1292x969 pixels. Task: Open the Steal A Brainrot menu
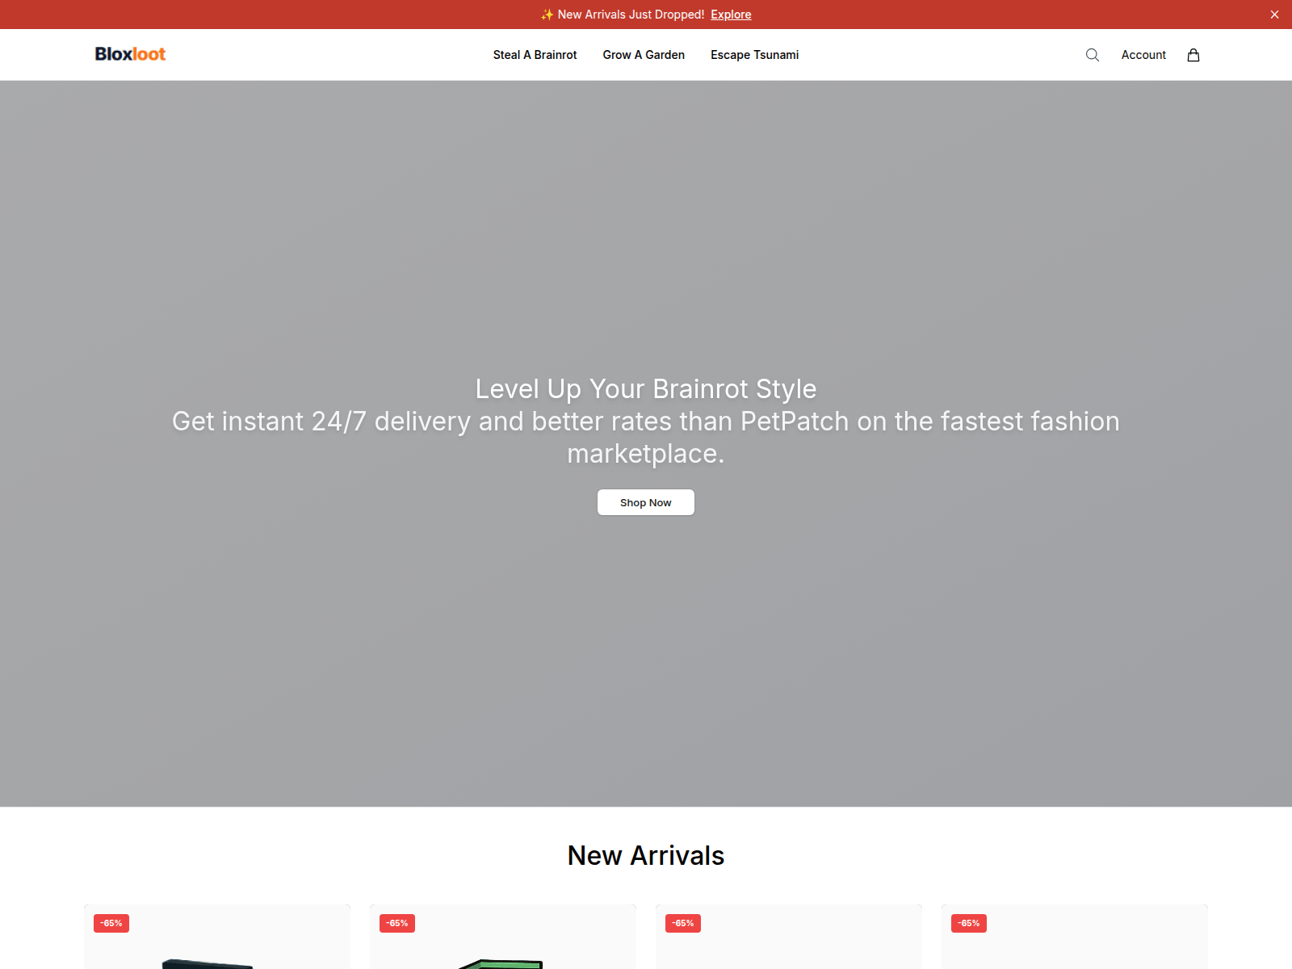(535, 55)
